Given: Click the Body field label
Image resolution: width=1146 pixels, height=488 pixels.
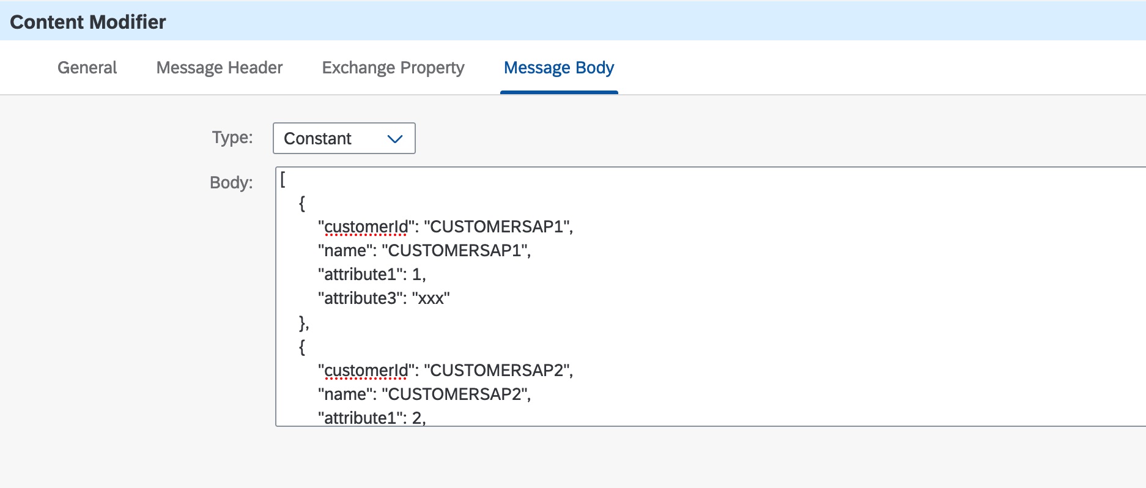Looking at the screenshot, I should click(231, 182).
